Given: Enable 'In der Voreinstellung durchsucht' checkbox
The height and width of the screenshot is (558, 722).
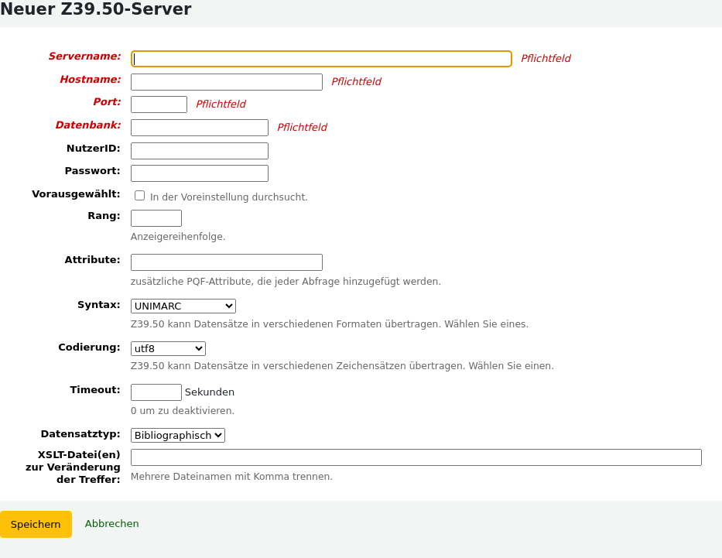Looking at the screenshot, I should pyautogui.click(x=139, y=195).
